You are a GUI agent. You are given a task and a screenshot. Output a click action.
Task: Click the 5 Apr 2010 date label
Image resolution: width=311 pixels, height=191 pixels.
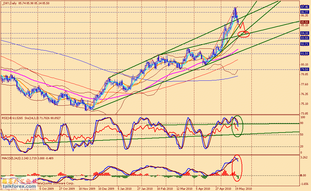[x=203, y=189]
